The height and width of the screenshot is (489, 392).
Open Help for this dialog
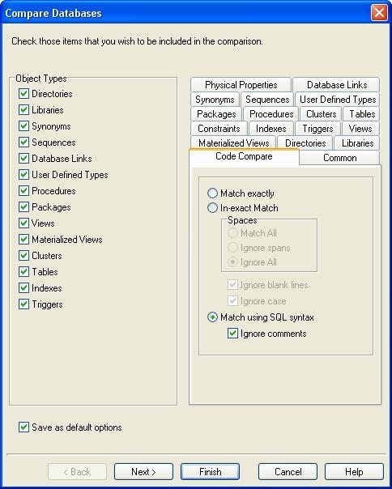tap(354, 472)
